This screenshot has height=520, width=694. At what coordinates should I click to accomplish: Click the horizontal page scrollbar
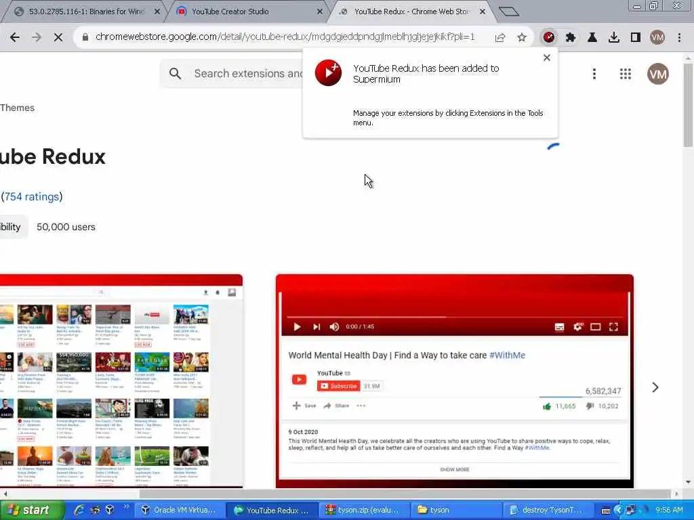pos(405,494)
